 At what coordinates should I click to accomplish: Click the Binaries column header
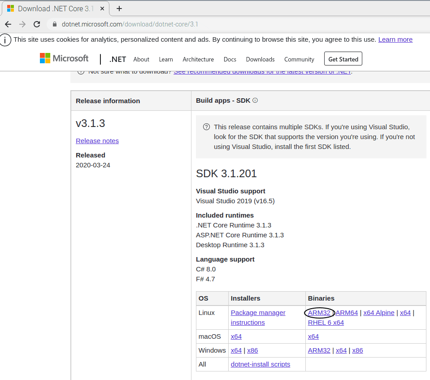pyautogui.click(x=321, y=298)
